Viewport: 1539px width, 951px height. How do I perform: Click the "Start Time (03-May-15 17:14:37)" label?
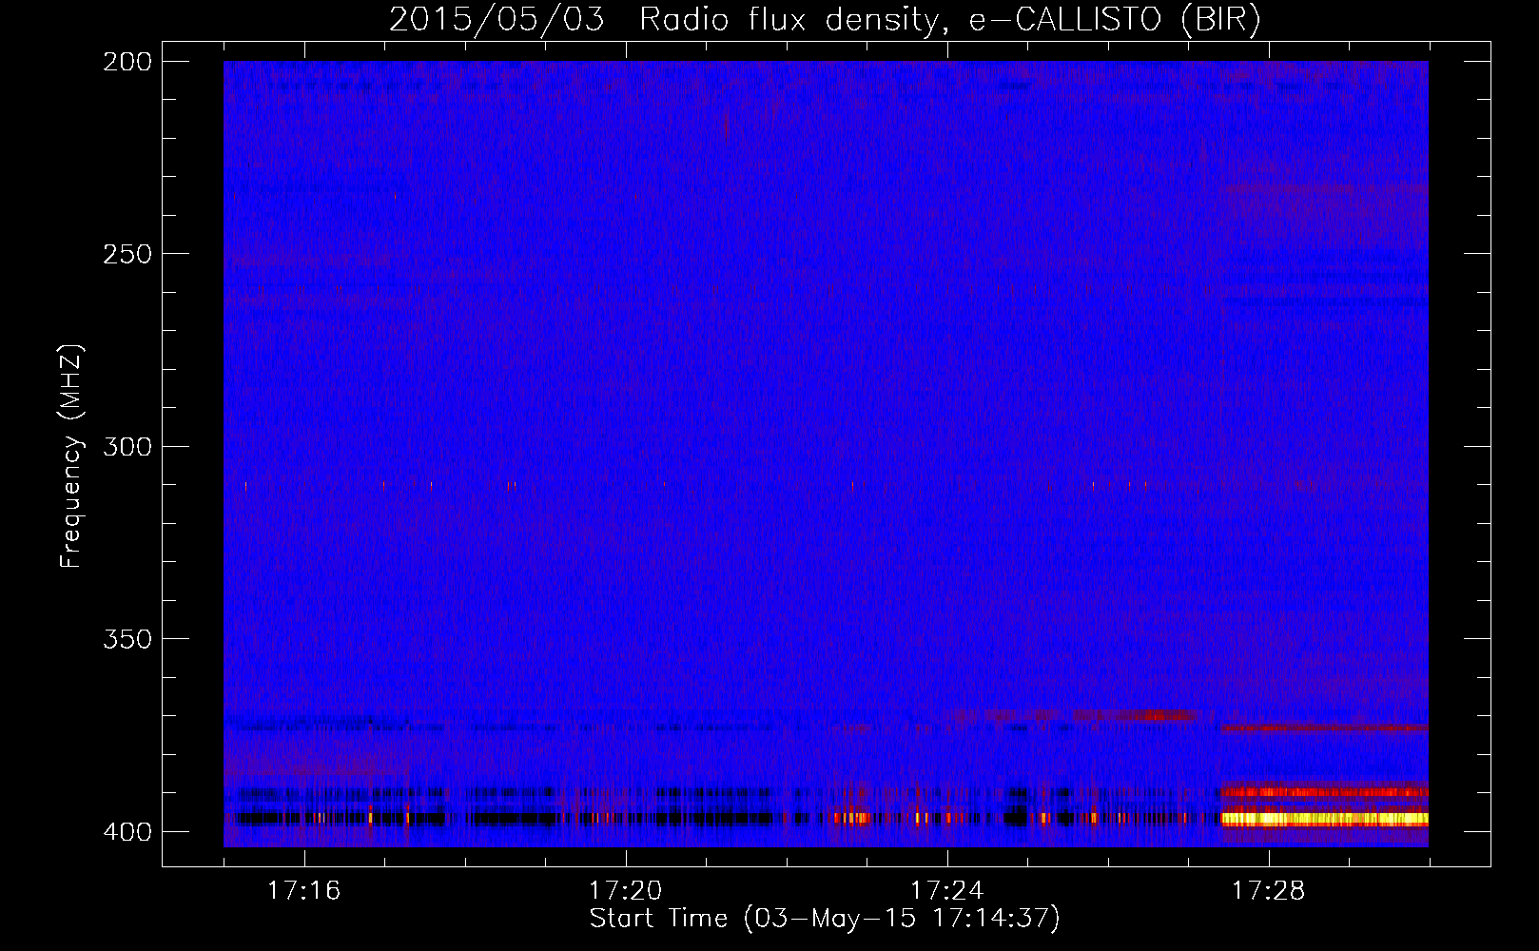click(x=824, y=919)
